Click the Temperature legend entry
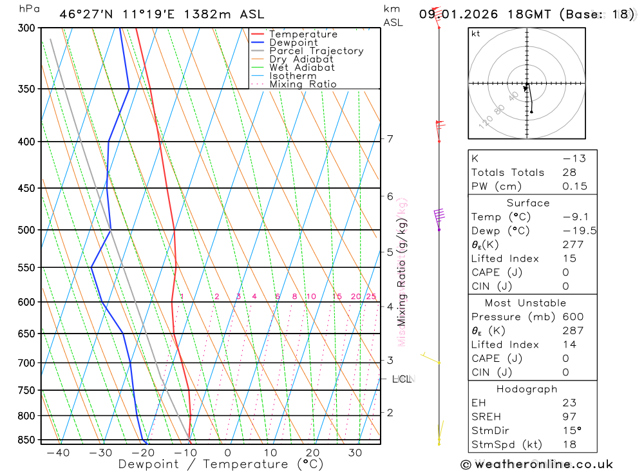 [x=303, y=34]
